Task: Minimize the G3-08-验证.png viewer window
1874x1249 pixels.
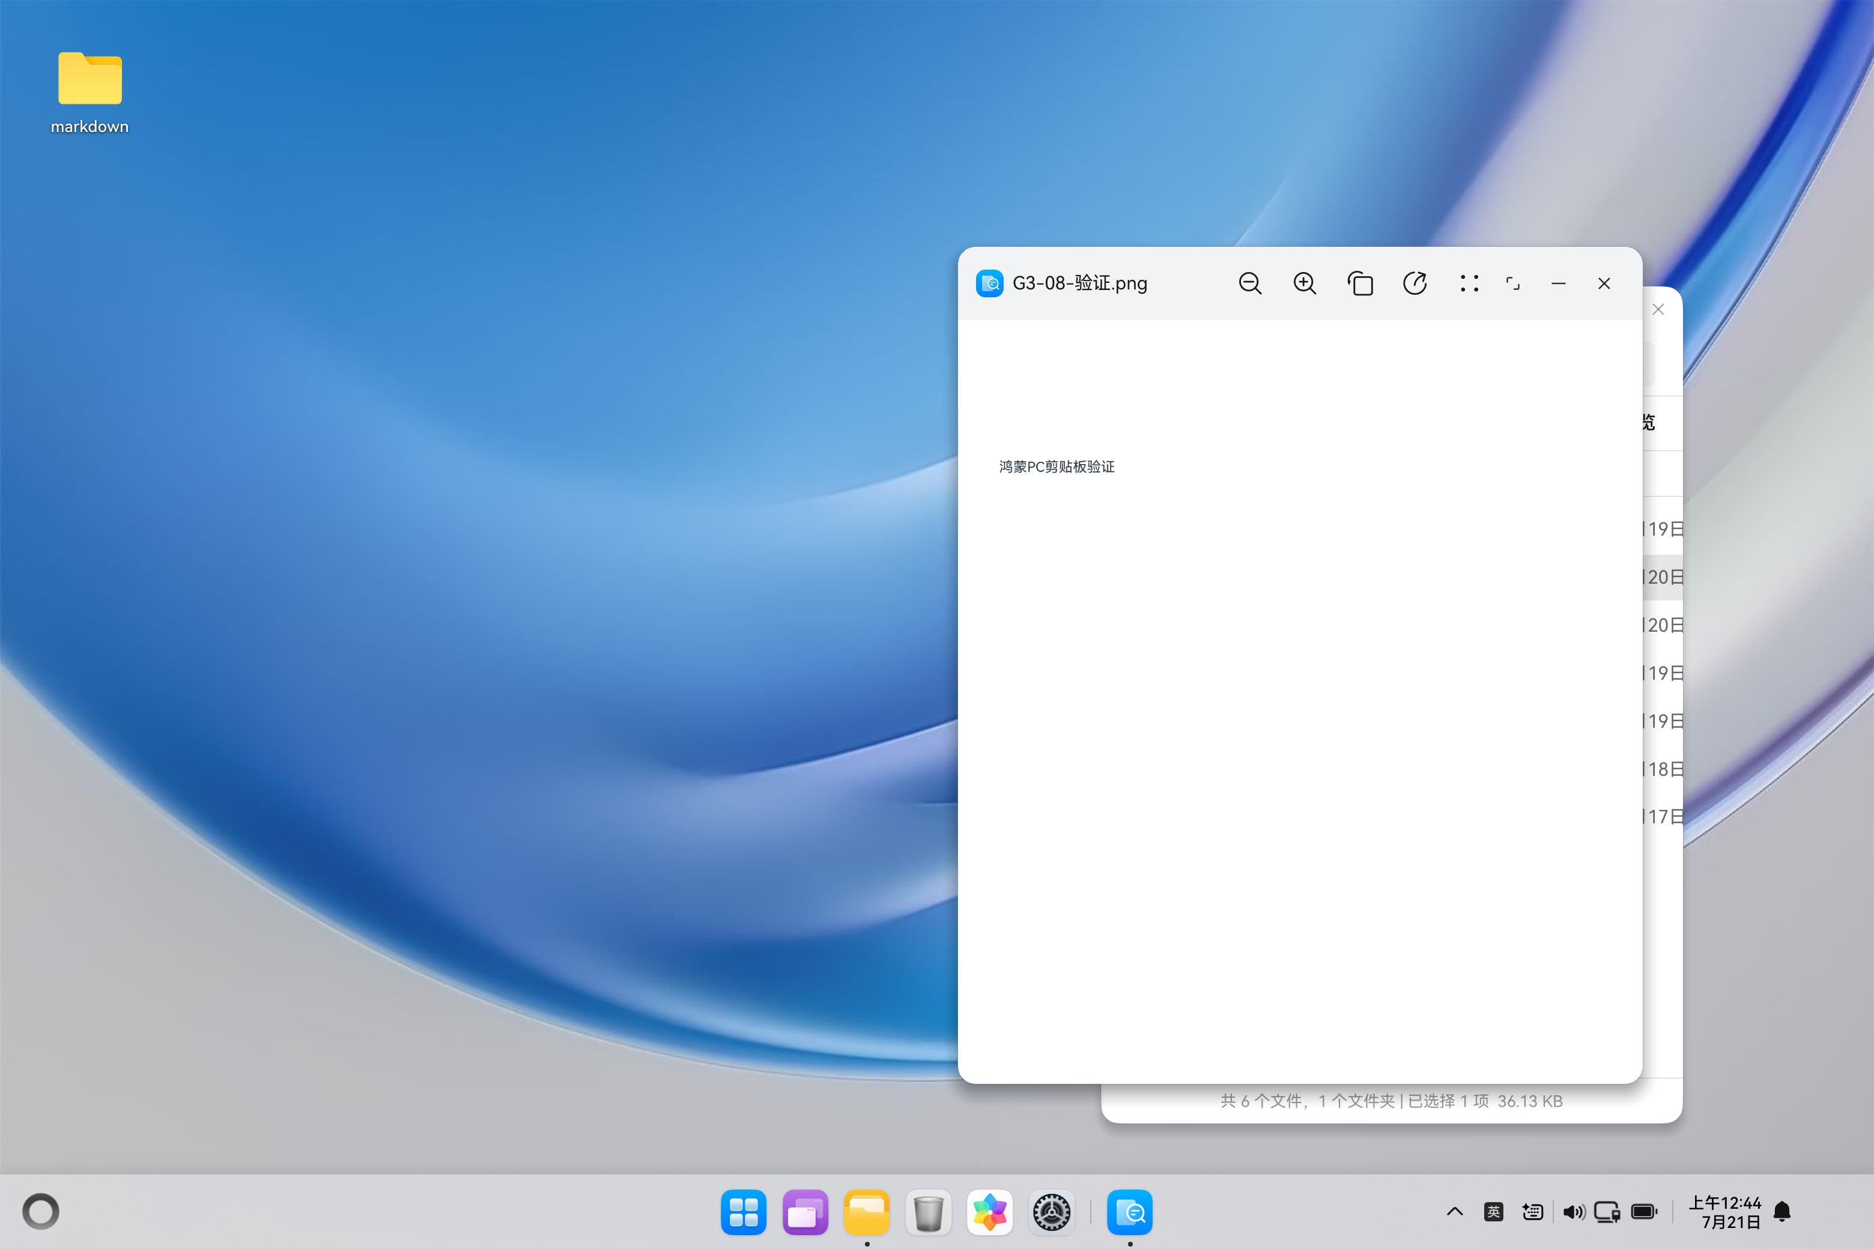Action: point(1559,283)
